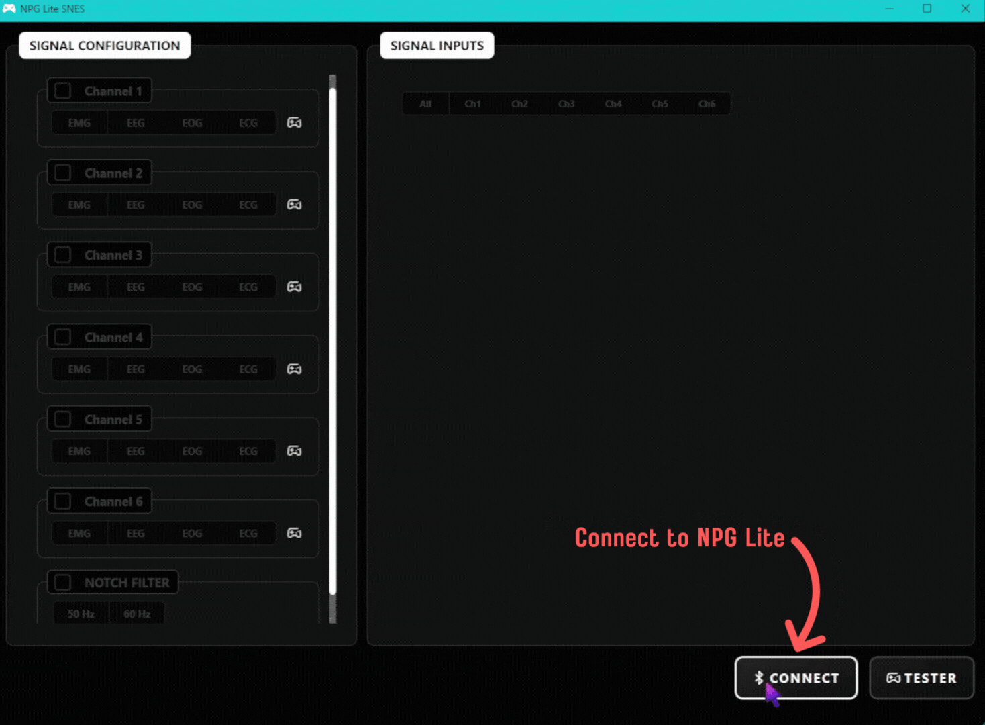Select EOG for Channel 6
Screen dimensions: 985x725
192,533
